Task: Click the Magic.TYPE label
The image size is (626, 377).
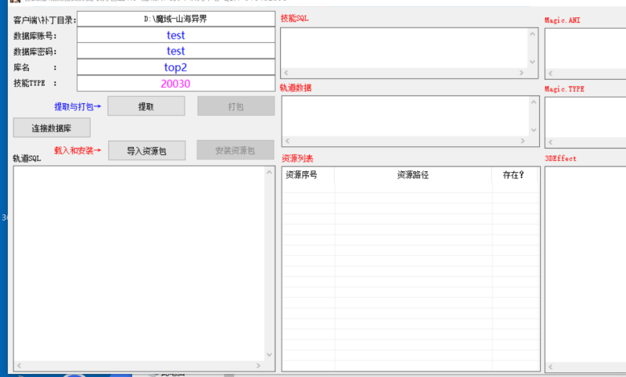Action: click(564, 89)
